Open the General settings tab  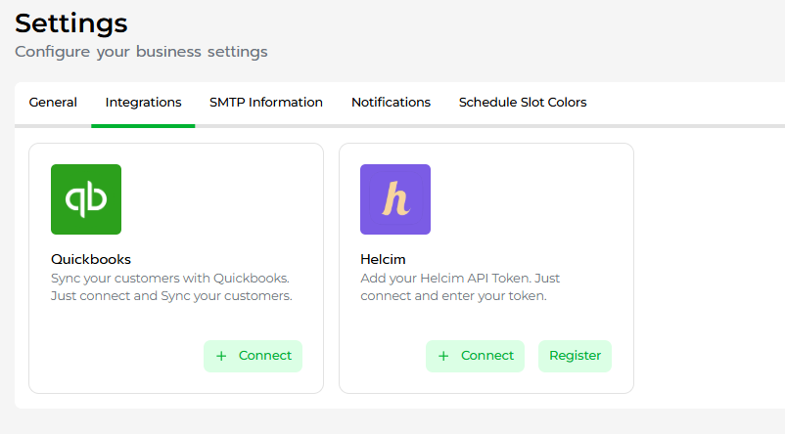click(53, 103)
